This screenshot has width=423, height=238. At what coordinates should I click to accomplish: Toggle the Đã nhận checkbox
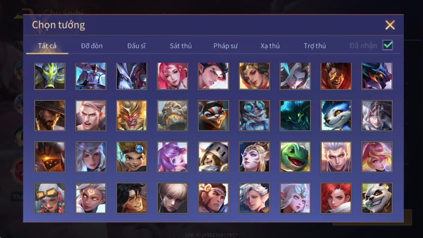pos(387,45)
